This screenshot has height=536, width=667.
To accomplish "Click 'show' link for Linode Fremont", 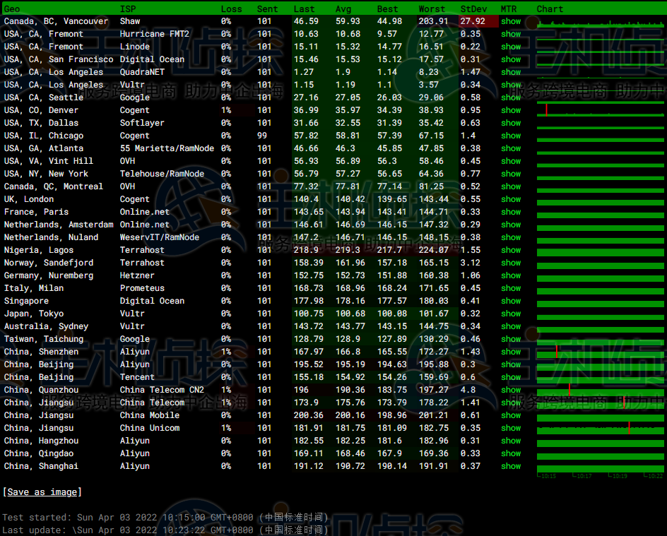I will (x=510, y=47).
